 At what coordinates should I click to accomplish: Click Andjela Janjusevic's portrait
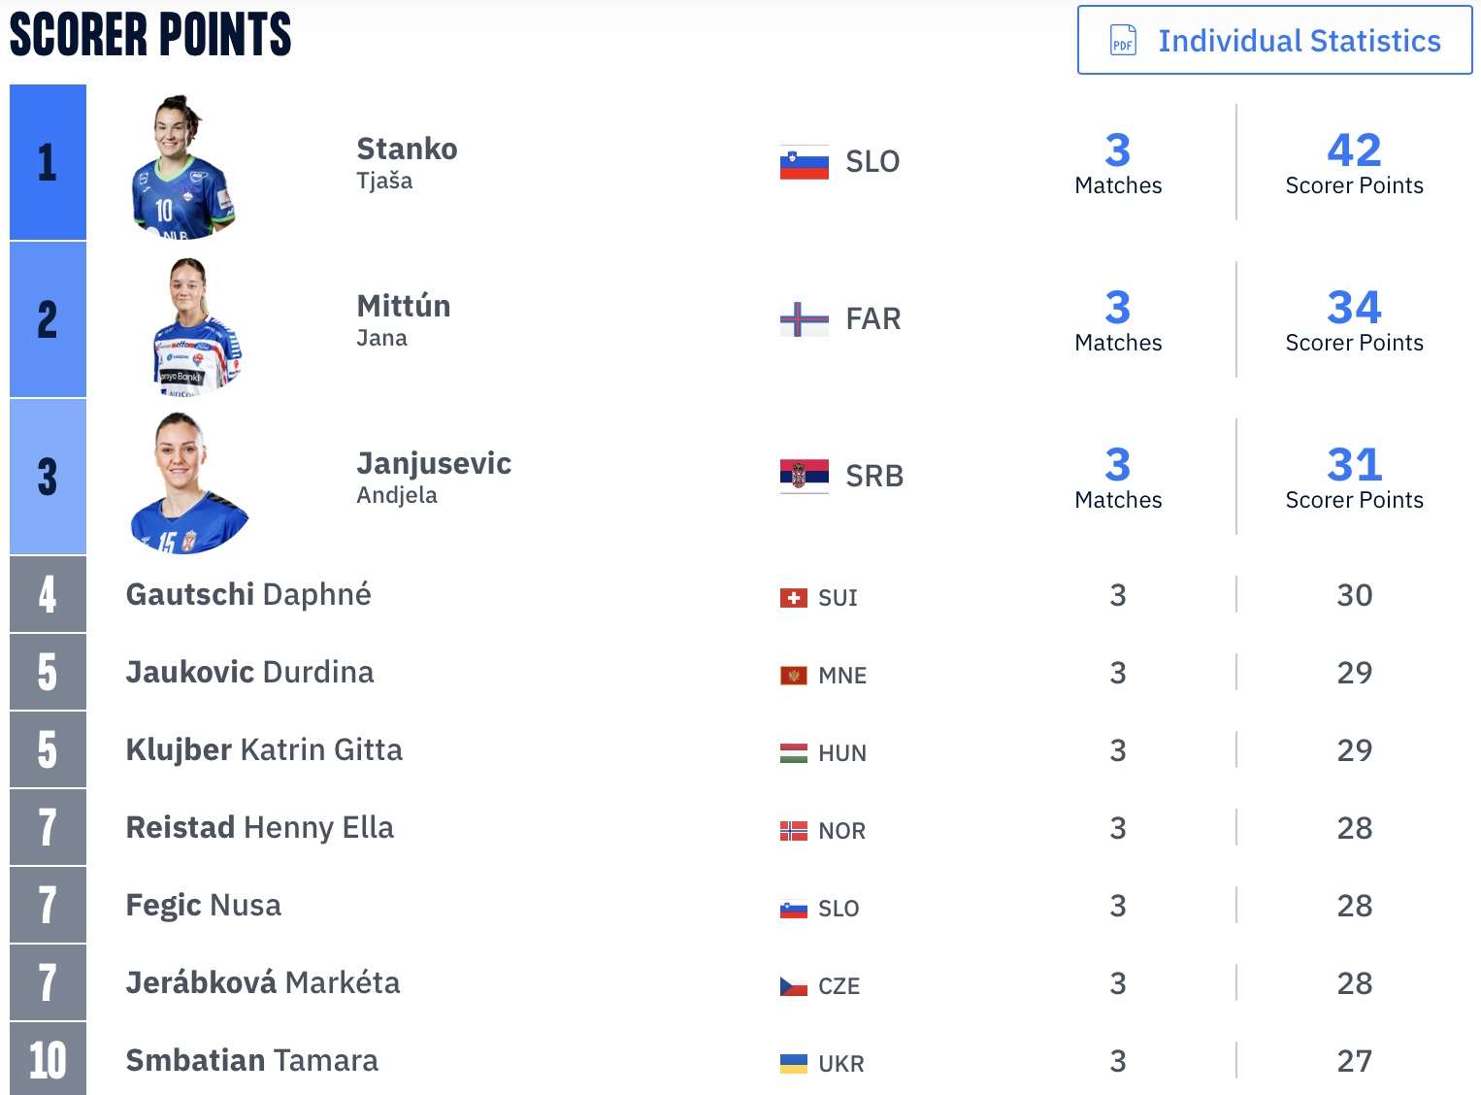186,482
